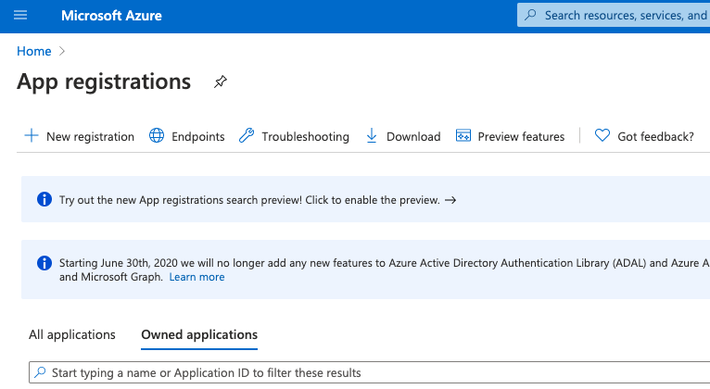Click the Download arrow icon
This screenshot has width=710, height=389.
(372, 136)
